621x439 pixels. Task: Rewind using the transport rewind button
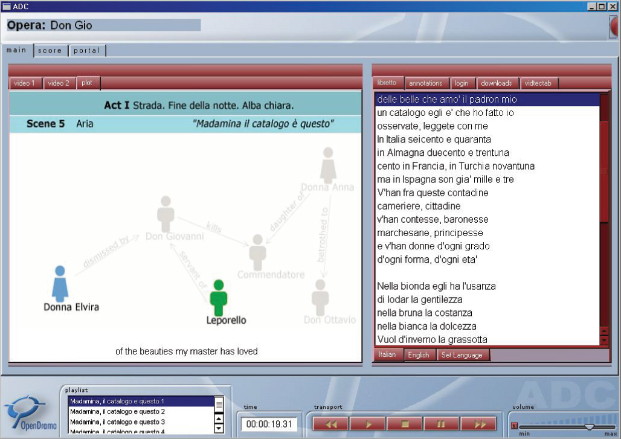click(x=330, y=424)
